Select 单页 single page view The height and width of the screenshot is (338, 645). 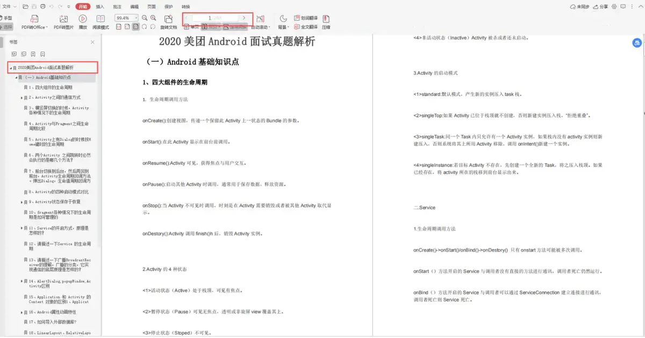(x=191, y=27)
